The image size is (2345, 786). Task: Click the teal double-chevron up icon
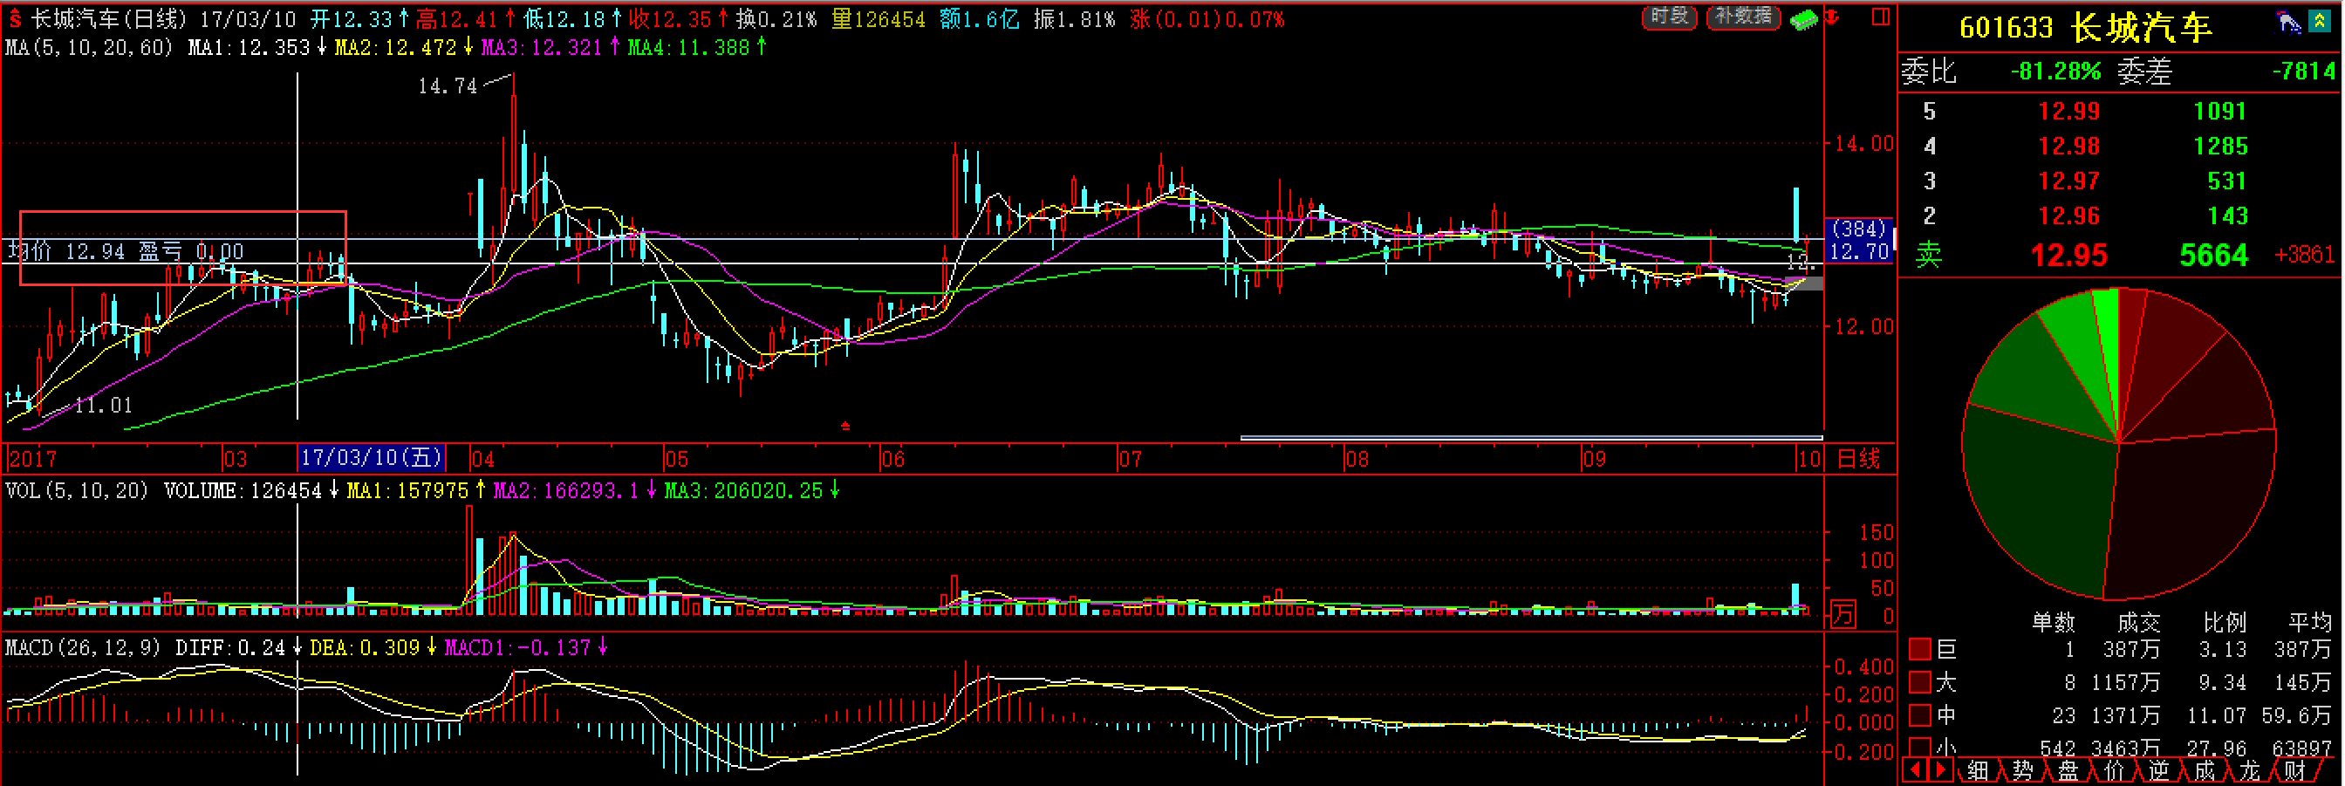[x=2320, y=22]
